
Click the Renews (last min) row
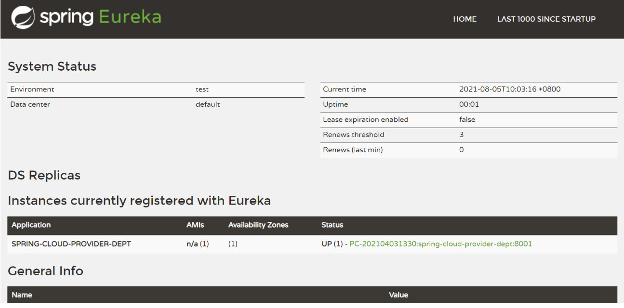[x=469, y=150]
